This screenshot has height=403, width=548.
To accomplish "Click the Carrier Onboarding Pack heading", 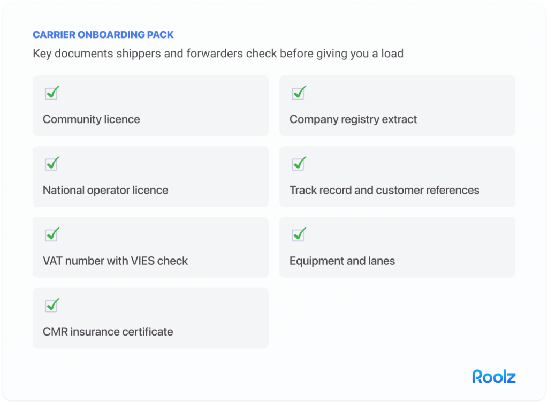I will [103, 35].
